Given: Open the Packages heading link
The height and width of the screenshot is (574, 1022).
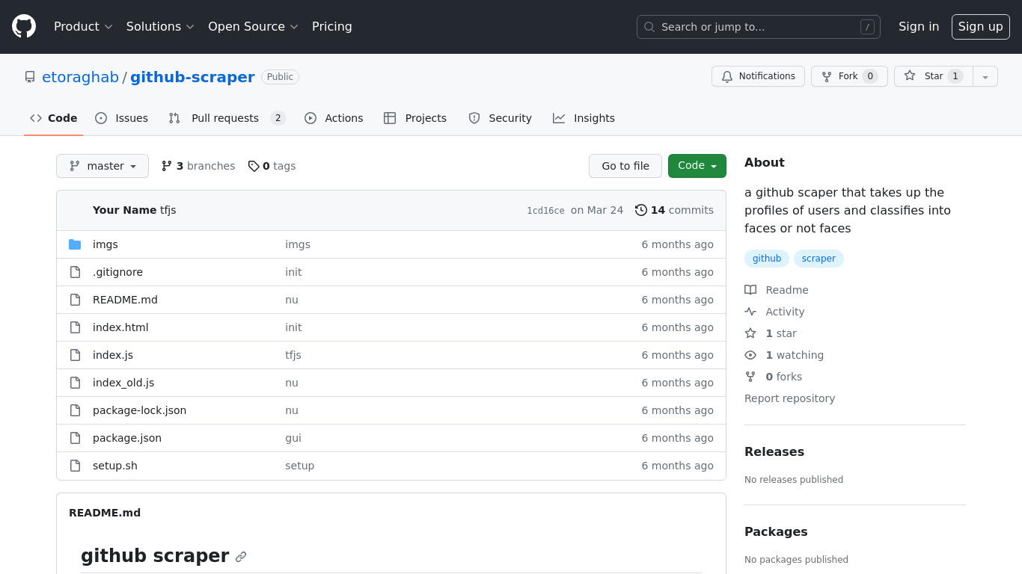Looking at the screenshot, I should tap(776, 531).
